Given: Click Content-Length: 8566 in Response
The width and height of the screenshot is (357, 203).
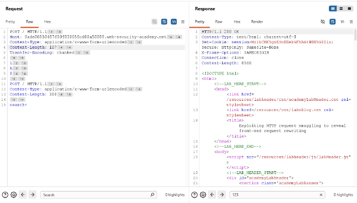Looking at the screenshot, I should [x=226, y=63].
